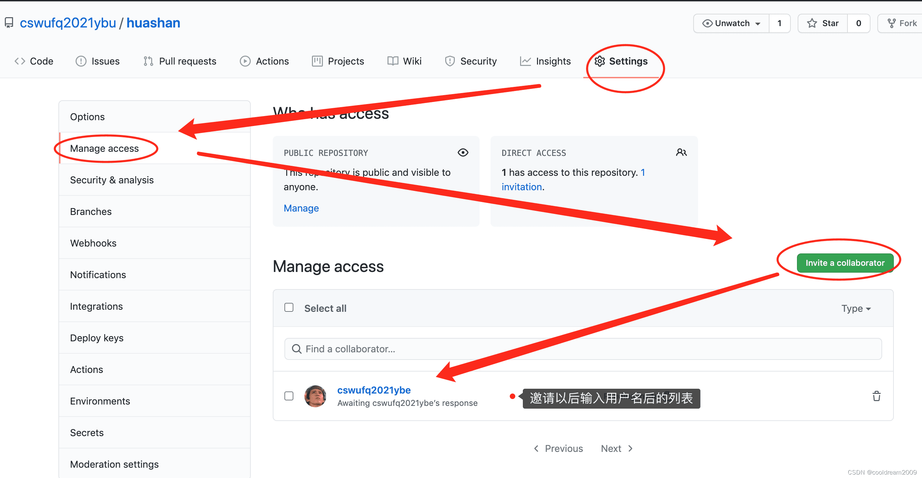Check the cswufq2021ybe row checkbox
The height and width of the screenshot is (478, 922).
point(289,396)
